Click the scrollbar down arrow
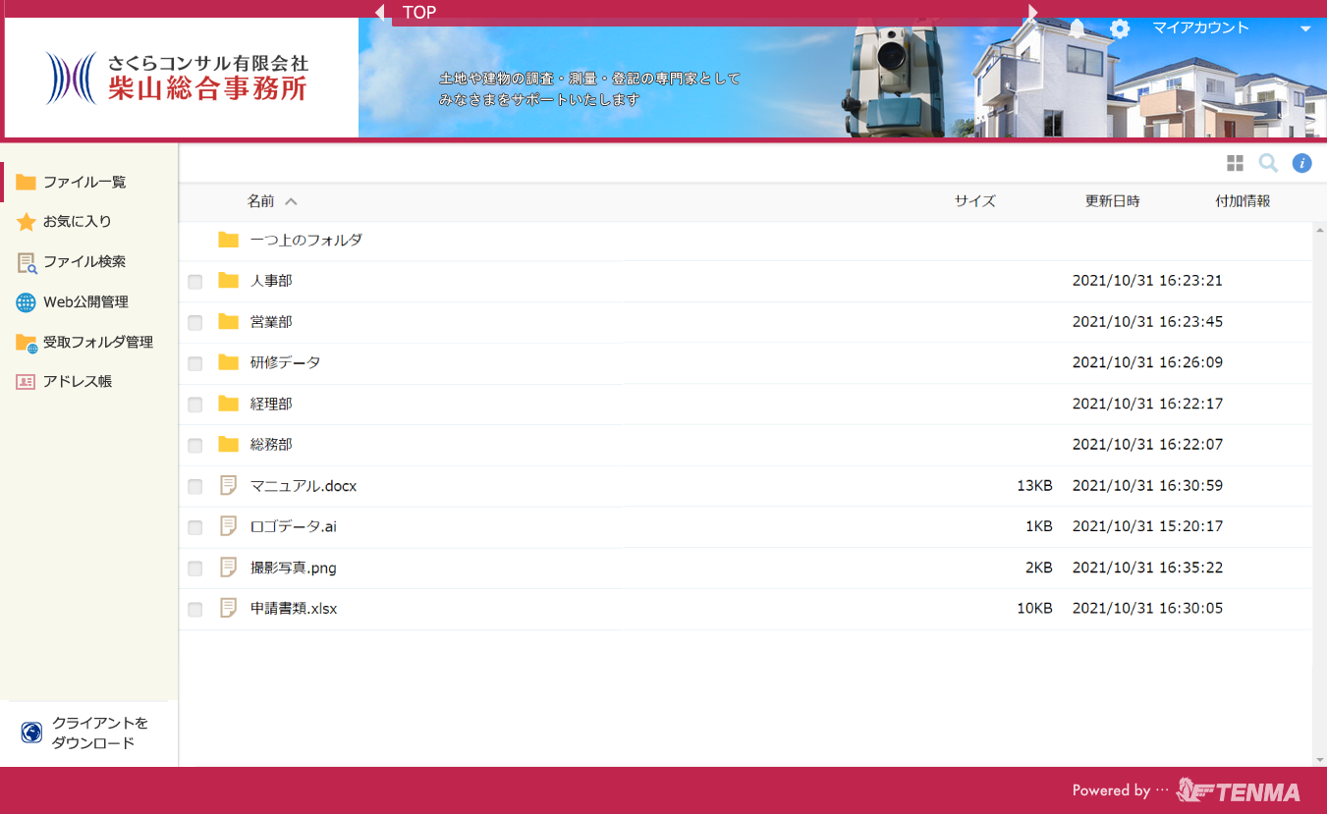 coord(1319,760)
